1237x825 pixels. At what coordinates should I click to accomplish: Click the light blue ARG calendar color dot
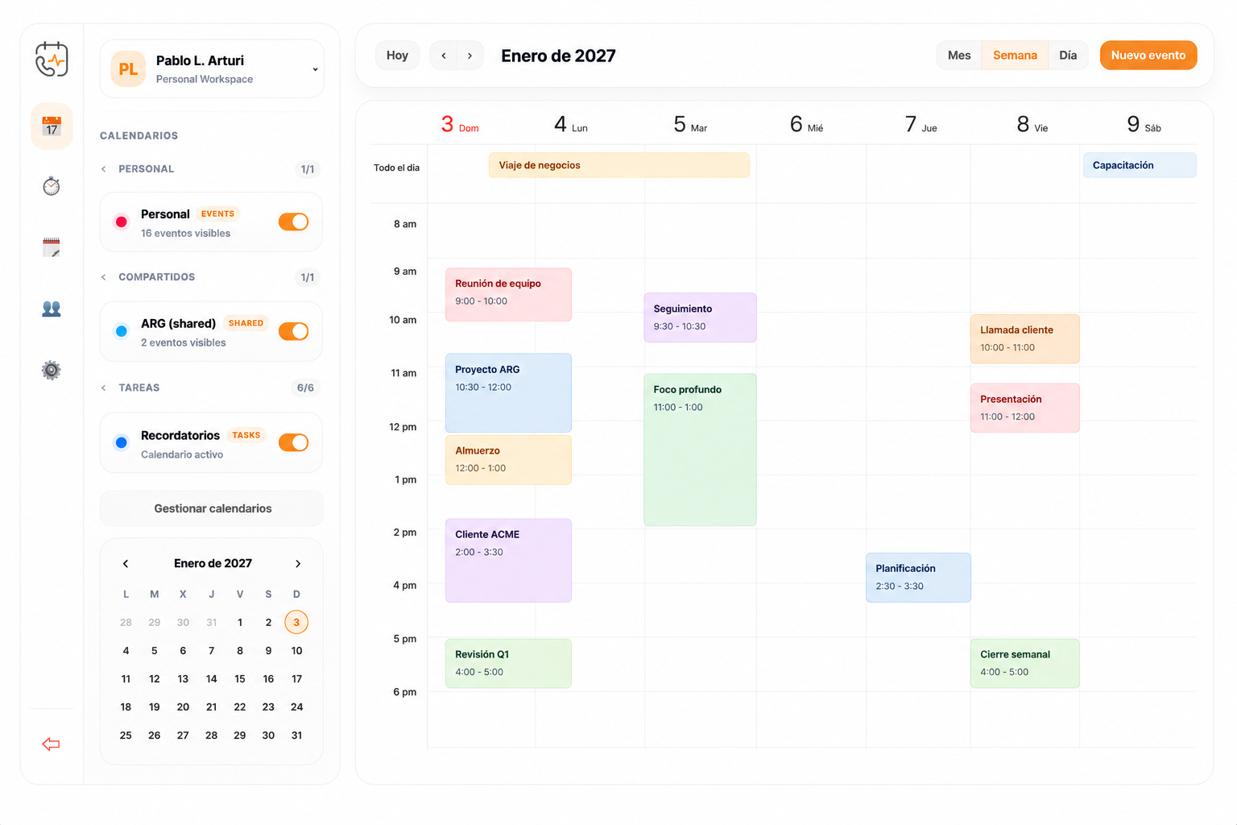pyautogui.click(x=122, y=331)
